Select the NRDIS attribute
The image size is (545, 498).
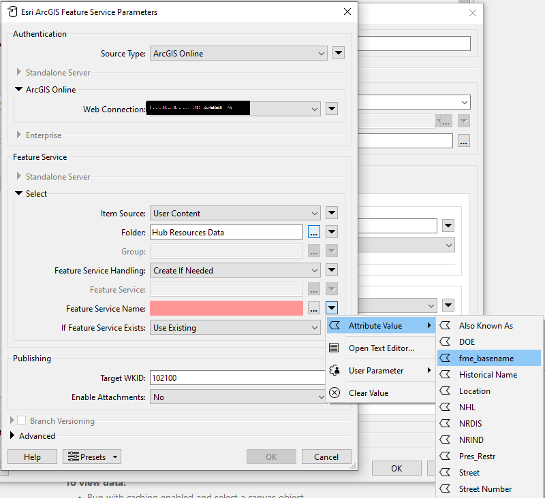(489, 423)
